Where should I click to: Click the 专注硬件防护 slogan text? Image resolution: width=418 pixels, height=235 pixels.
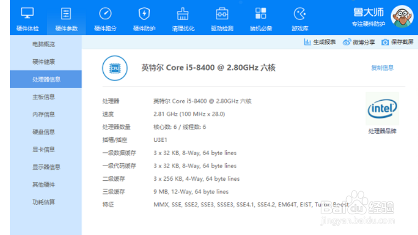coord(369,24)
